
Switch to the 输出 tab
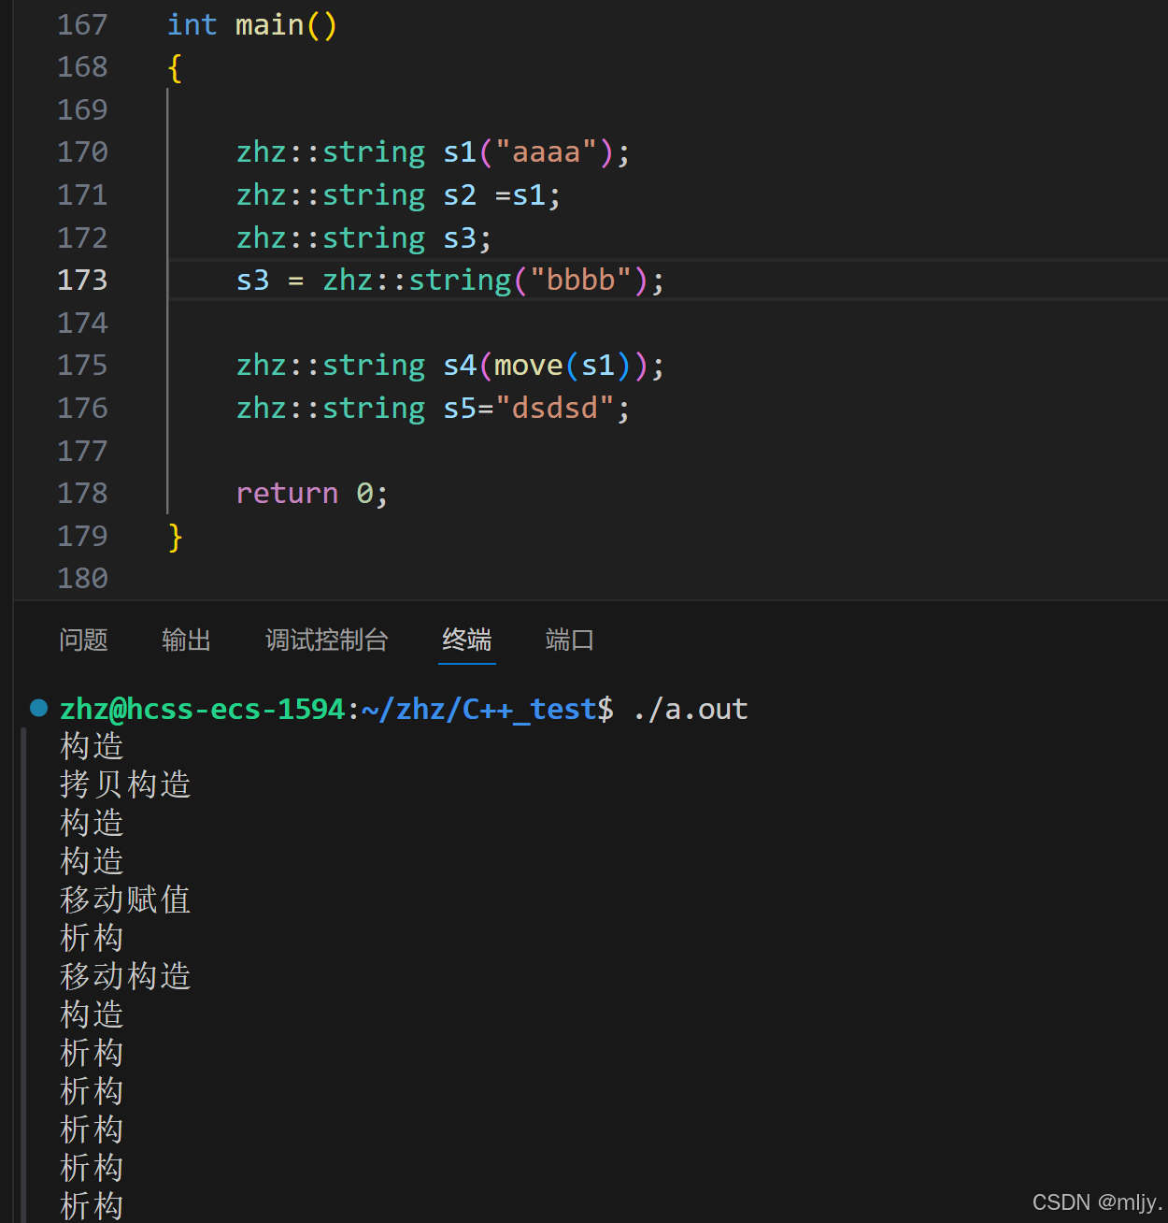point(186,640)
